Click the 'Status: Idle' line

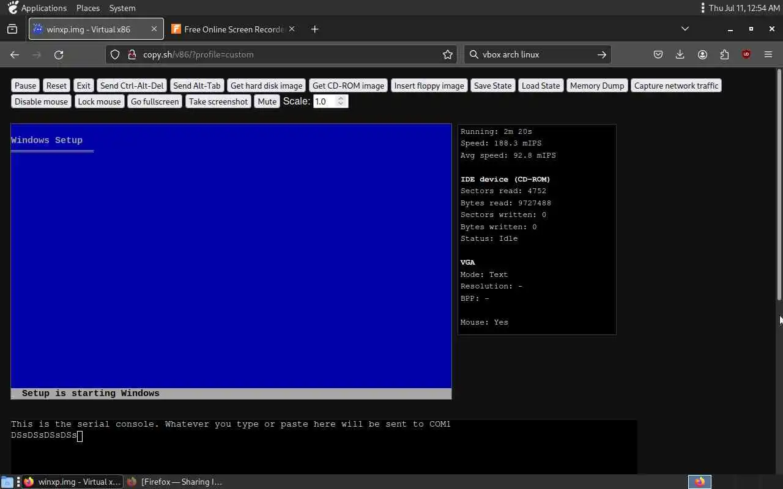click(x=489, y=238)
